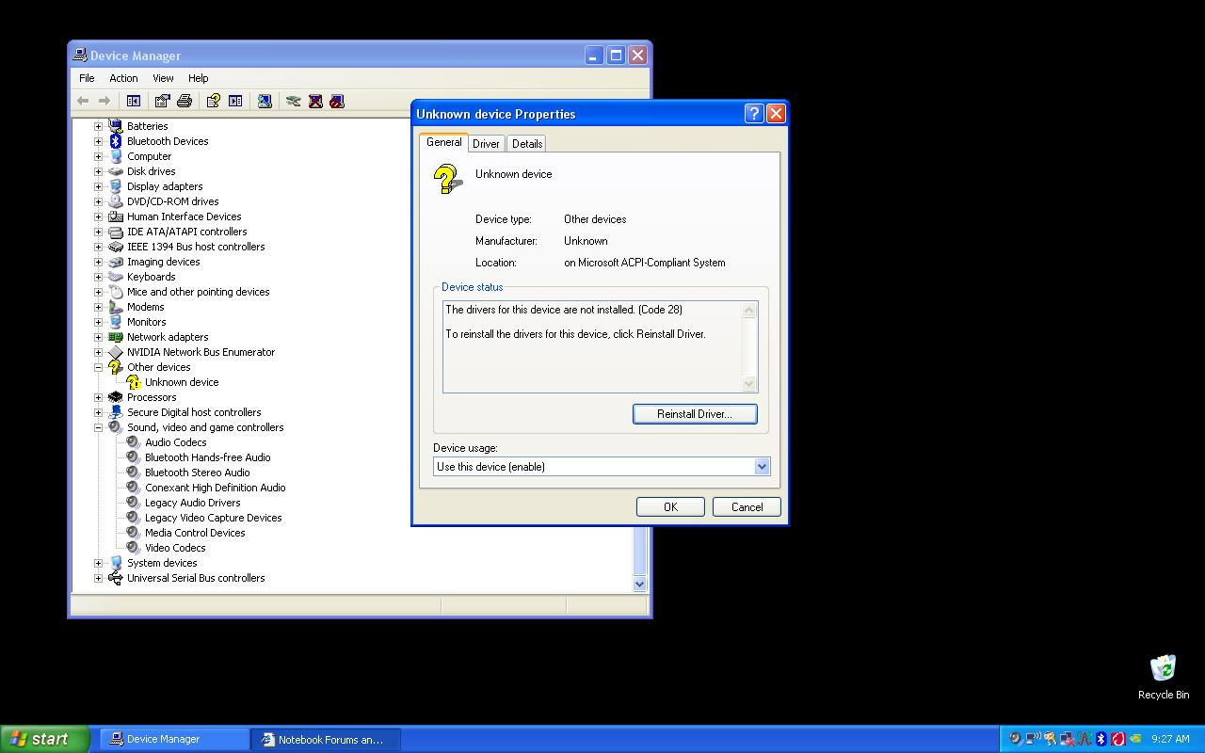Click the Reinstall Driver button
The height and width of the screenshot is (753, 1205).
coord(695,414)
